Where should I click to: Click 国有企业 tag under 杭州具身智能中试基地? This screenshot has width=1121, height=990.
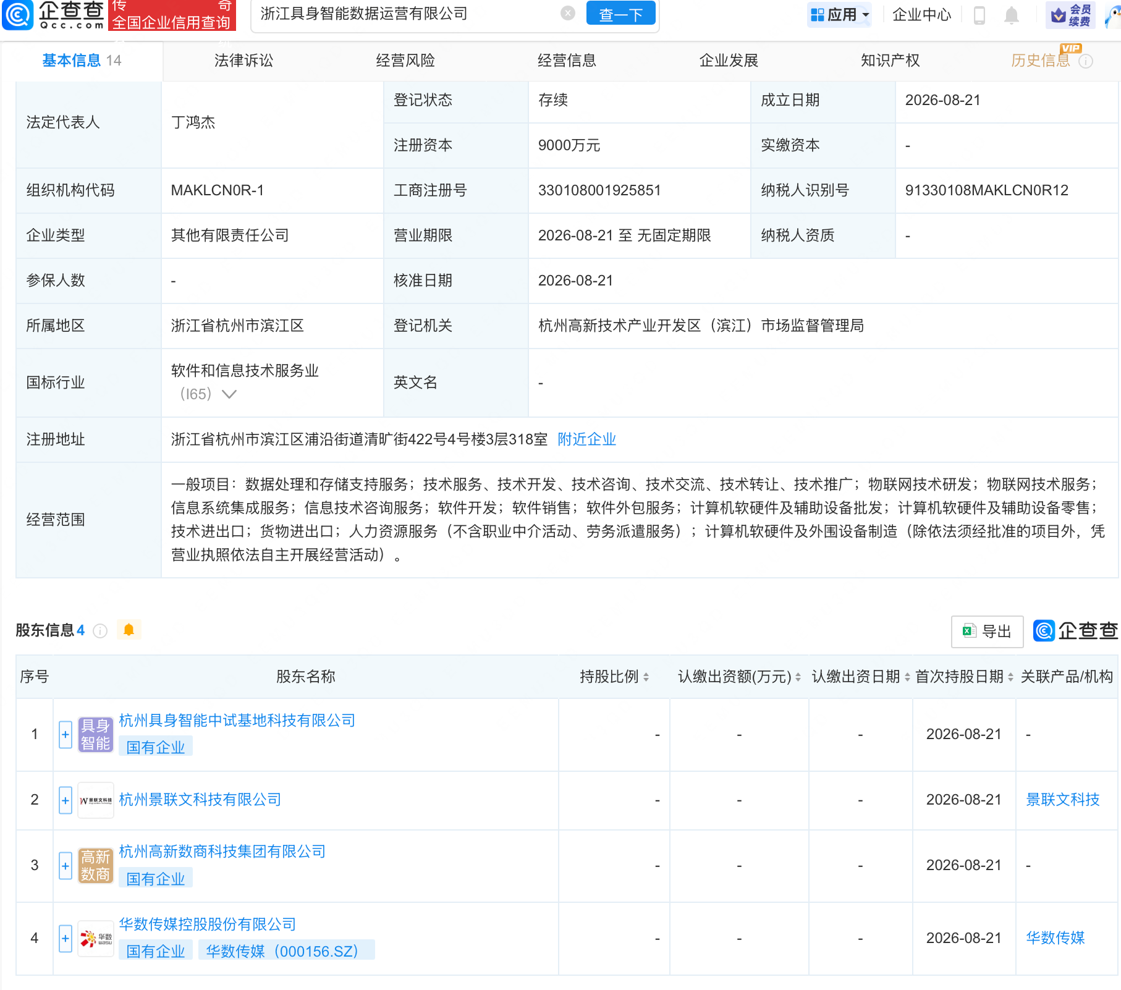click(x=156, y=747)
